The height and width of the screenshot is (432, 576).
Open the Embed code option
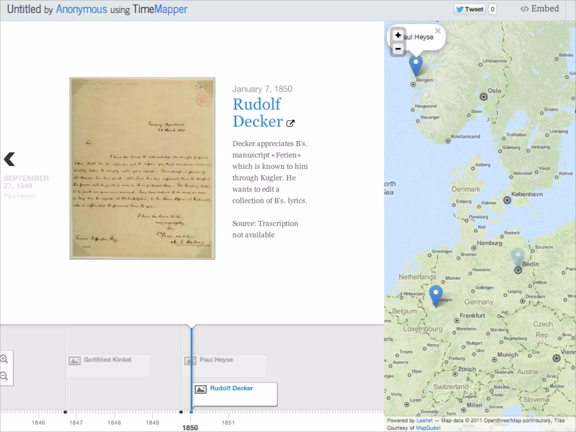pos(539,9)
